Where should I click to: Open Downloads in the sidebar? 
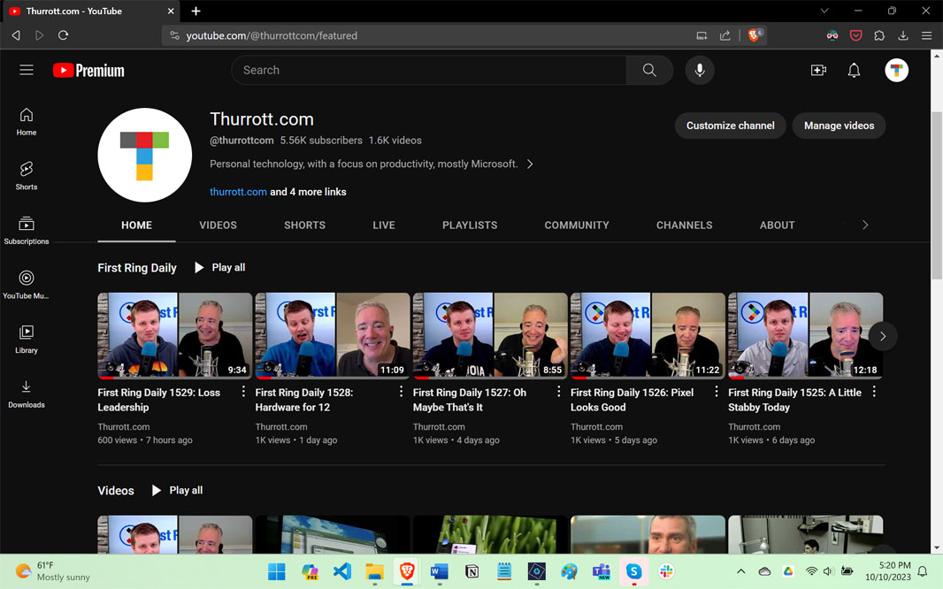coord(27,393)
